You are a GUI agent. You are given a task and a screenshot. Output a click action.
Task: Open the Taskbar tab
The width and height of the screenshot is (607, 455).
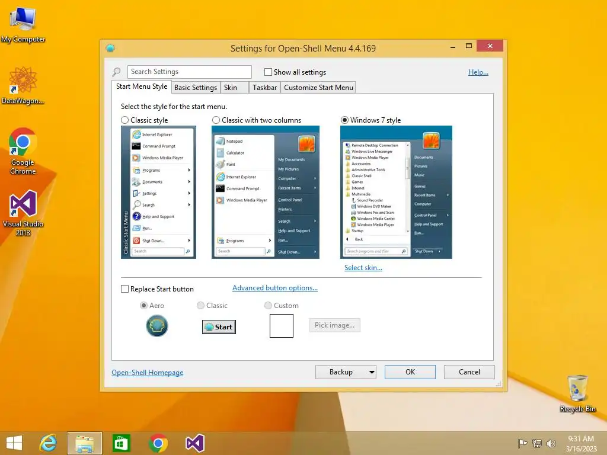[x=265, y=88]
